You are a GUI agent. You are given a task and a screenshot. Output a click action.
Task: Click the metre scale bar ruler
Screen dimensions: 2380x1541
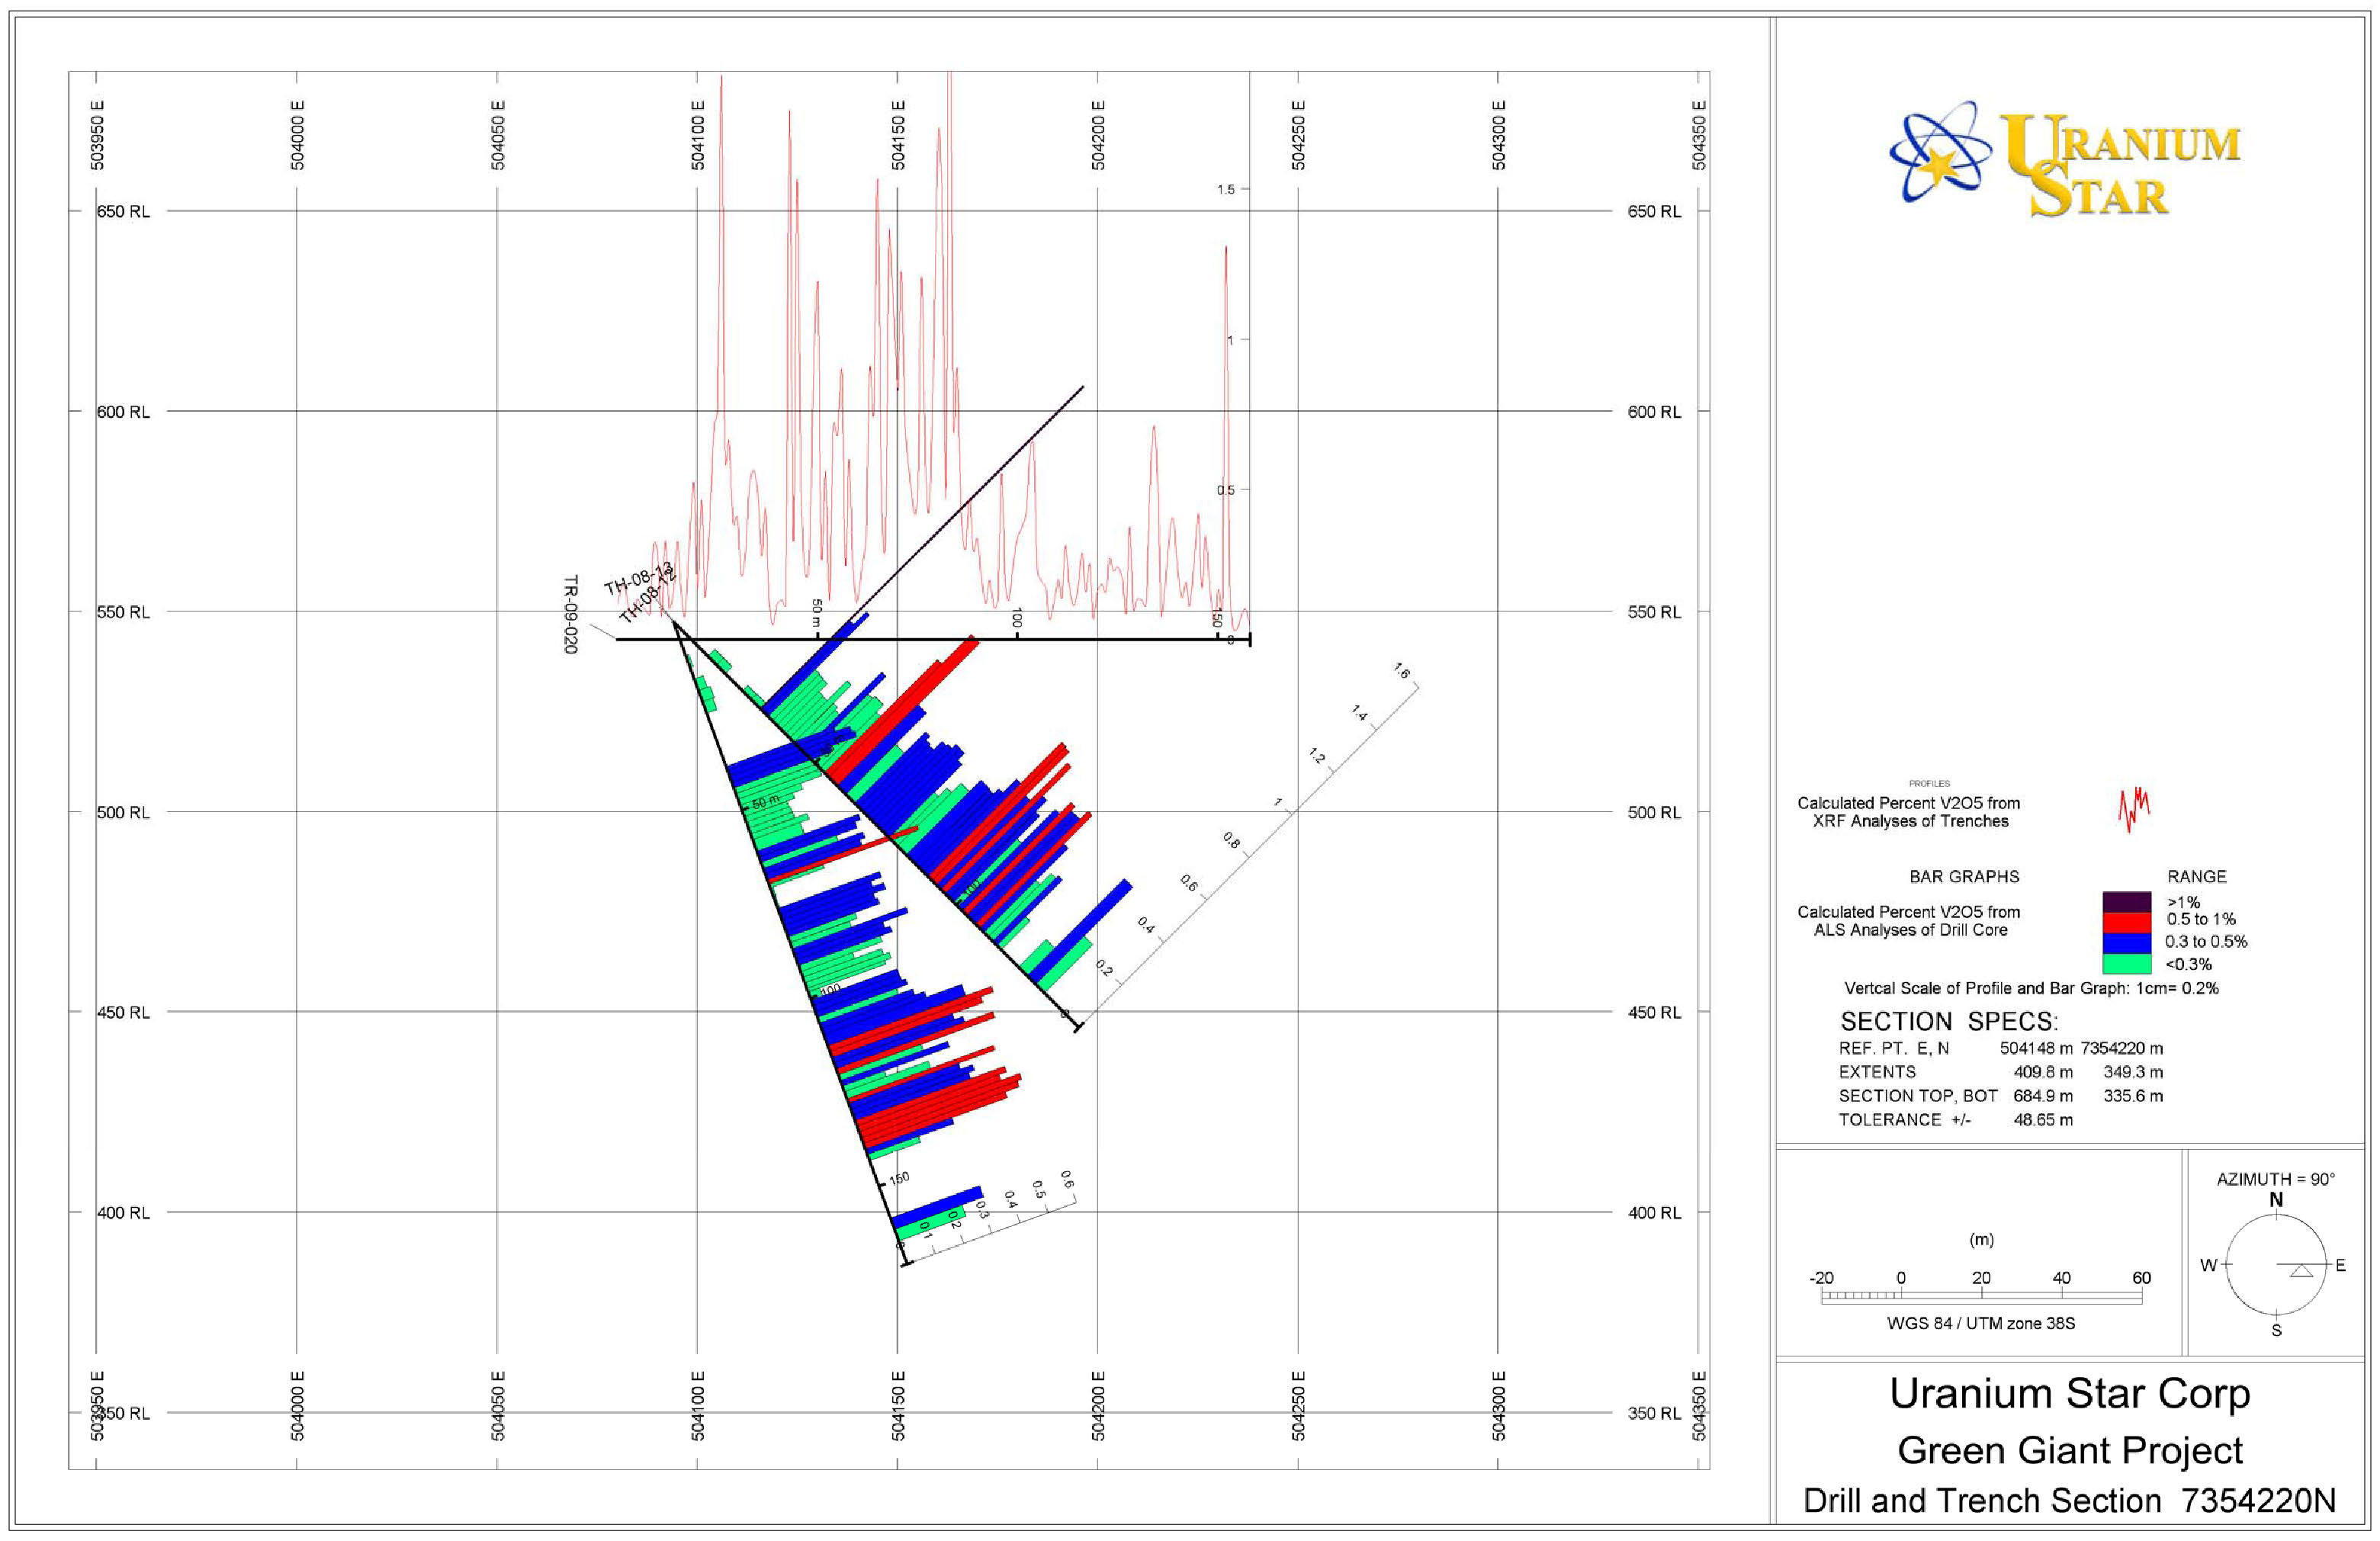click(x=1981, y=1298)
